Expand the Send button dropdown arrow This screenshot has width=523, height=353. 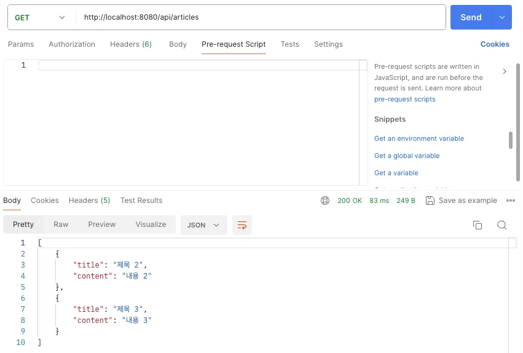pos(502,17)
